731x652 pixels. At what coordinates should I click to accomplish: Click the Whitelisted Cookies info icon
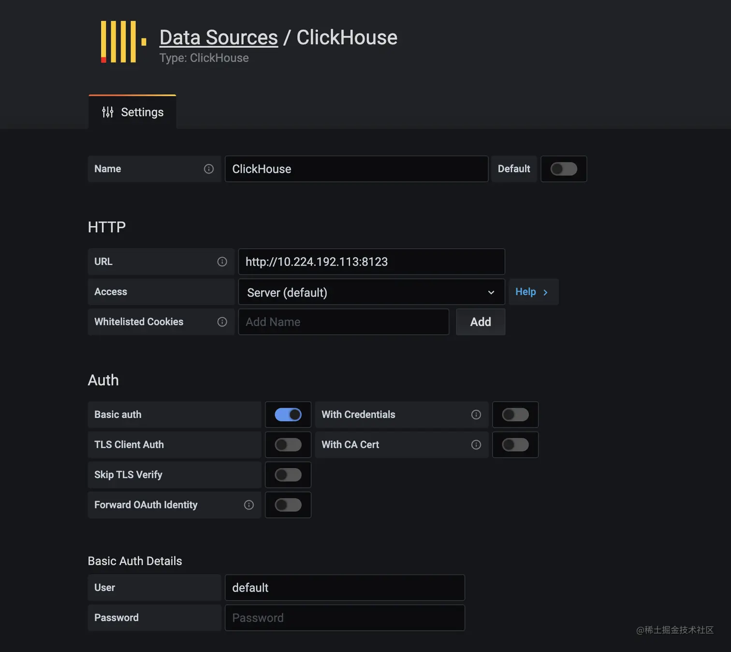[x=222, y=322]
